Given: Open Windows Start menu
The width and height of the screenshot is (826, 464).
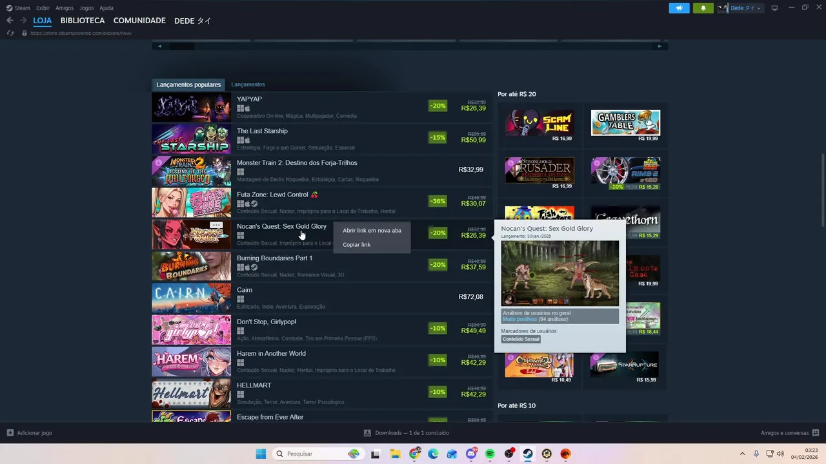Looking at the screenshot, I should [261, 454].
